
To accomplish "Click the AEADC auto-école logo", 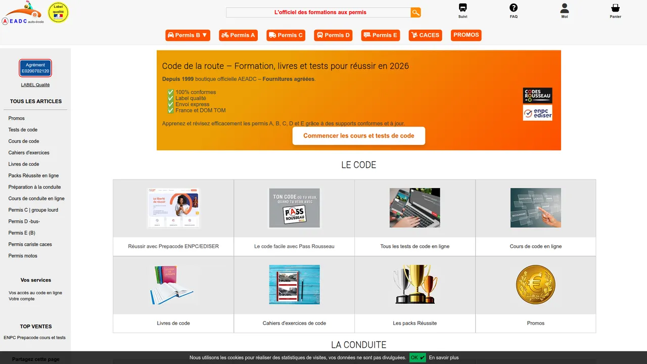I will click(x=23, y=13).
